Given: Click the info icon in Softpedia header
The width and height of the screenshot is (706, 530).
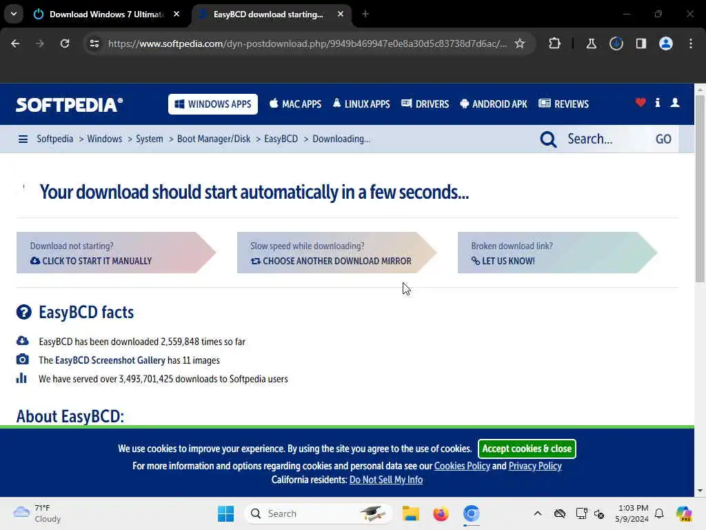Looking at the screenshot, I should tap(658, 103).
